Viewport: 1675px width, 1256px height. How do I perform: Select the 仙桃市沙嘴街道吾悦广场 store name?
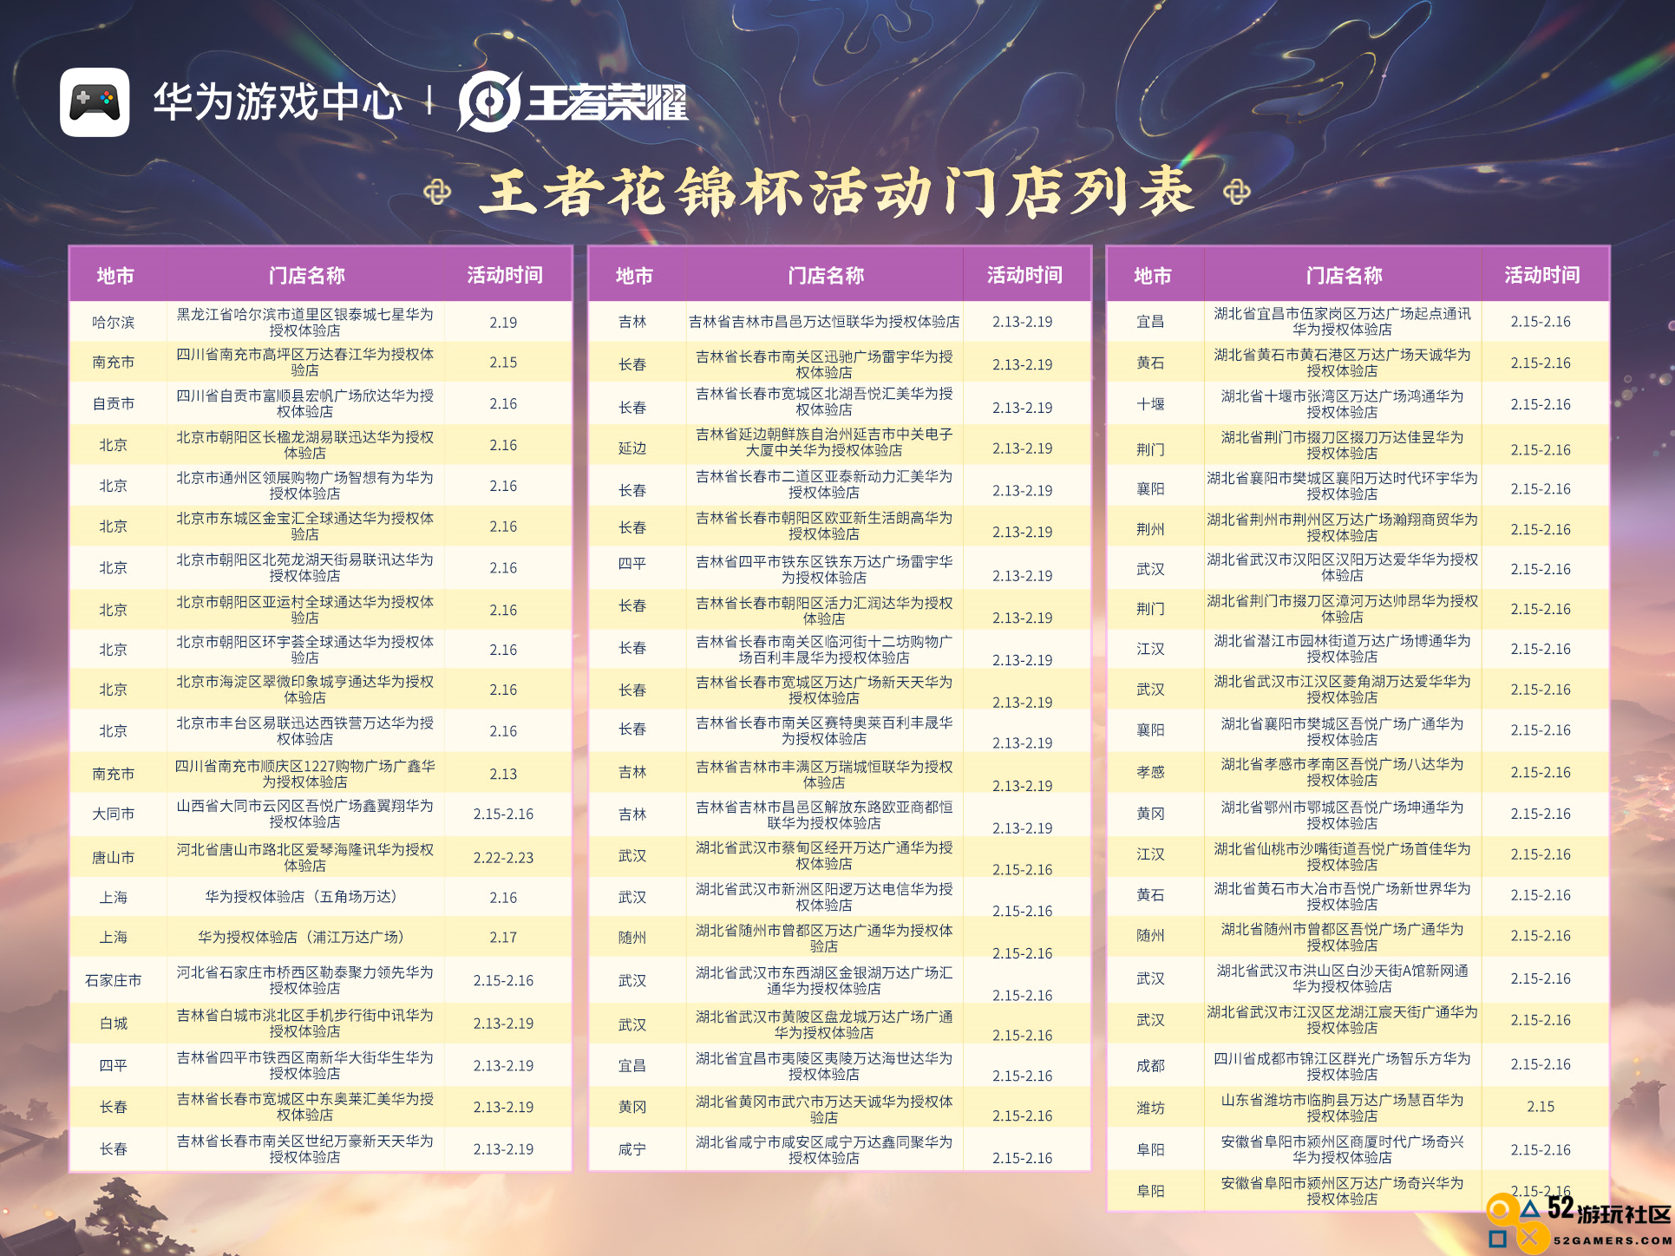[x=1343, y=856]
